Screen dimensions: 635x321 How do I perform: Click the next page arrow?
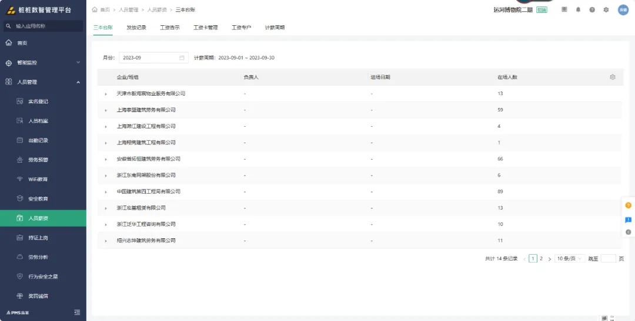[x=550, y=259]
